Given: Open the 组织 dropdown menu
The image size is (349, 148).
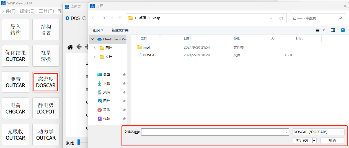Looking at the screenshot, I should click(x=98, y=30).
